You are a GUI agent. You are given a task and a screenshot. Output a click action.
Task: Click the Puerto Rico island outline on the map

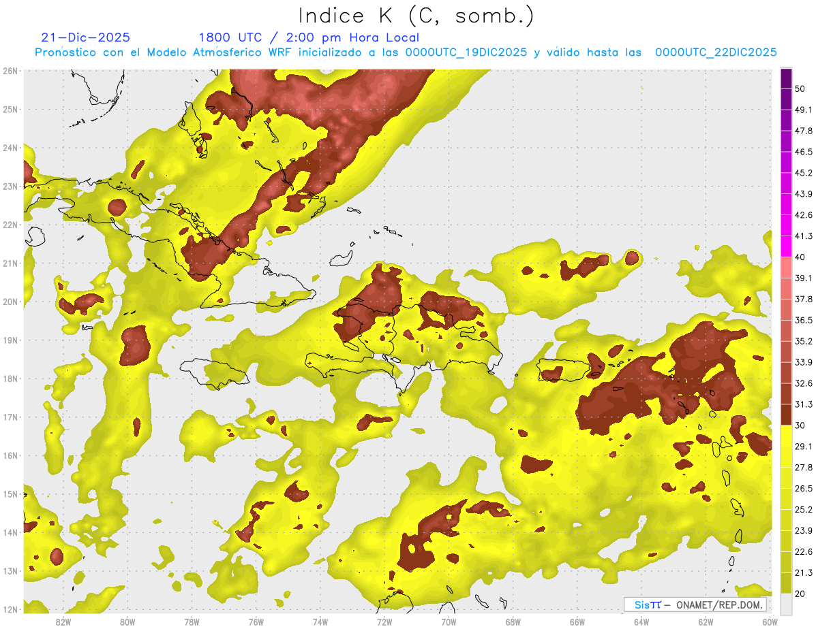pyautogui.click(x=562, y=370)
